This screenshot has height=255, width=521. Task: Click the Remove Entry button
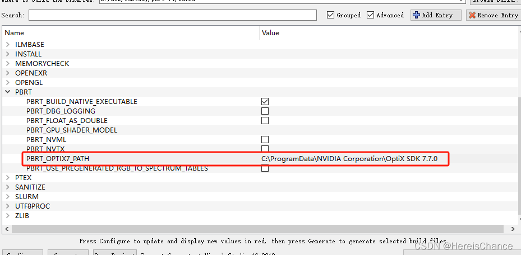[x=494, y=15]
